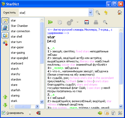Select 'star turn' in the word list
The height and width of the screenshot is (118, 125).
pos(16,42)
